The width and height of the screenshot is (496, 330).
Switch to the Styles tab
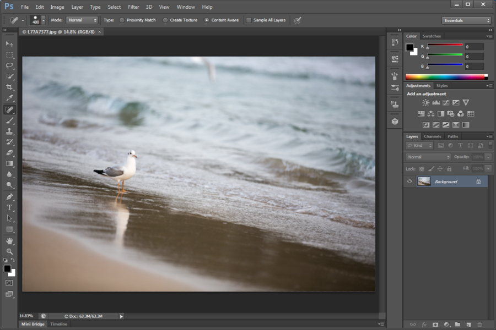pyautogui.click(x=442, y=86)
